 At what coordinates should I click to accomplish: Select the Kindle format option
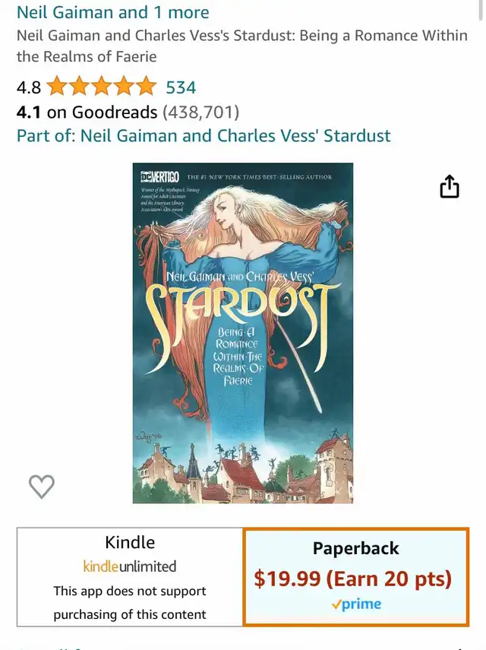[x=130, y=577]
